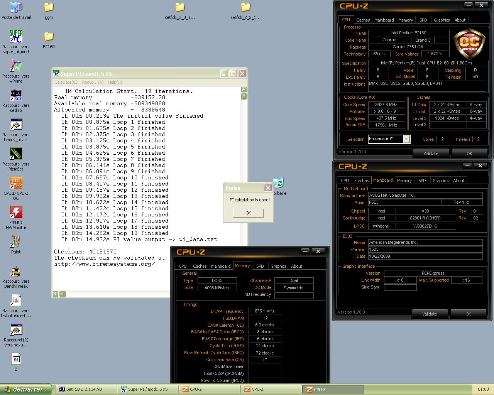Expand the Processor #1 selection dropdown
Viewport: 494px width, 395px height.
[x=406, y=139]
